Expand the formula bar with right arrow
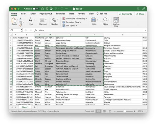Viewport: 156px width, 125px height. [x=146, y=30]
